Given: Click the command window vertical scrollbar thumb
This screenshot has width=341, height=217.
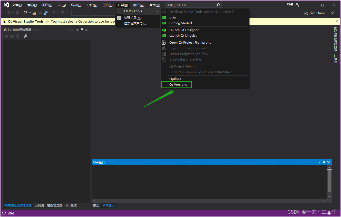Looking at the screenshot, I should tap(329, 180).
